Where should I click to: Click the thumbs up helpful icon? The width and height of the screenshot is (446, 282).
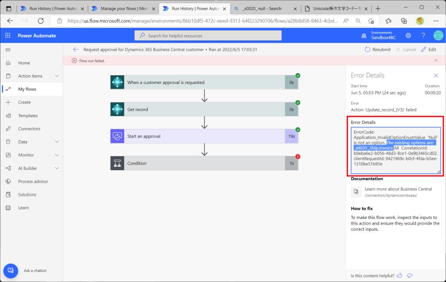pos(400,275)
